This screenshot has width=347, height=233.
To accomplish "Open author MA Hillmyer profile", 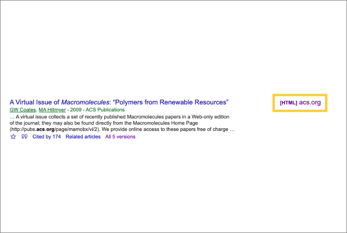I will 52,110.
